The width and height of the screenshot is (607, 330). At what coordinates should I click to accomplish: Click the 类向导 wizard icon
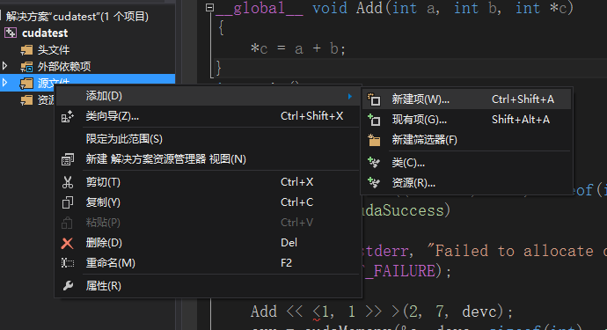(x=68, y=116)
